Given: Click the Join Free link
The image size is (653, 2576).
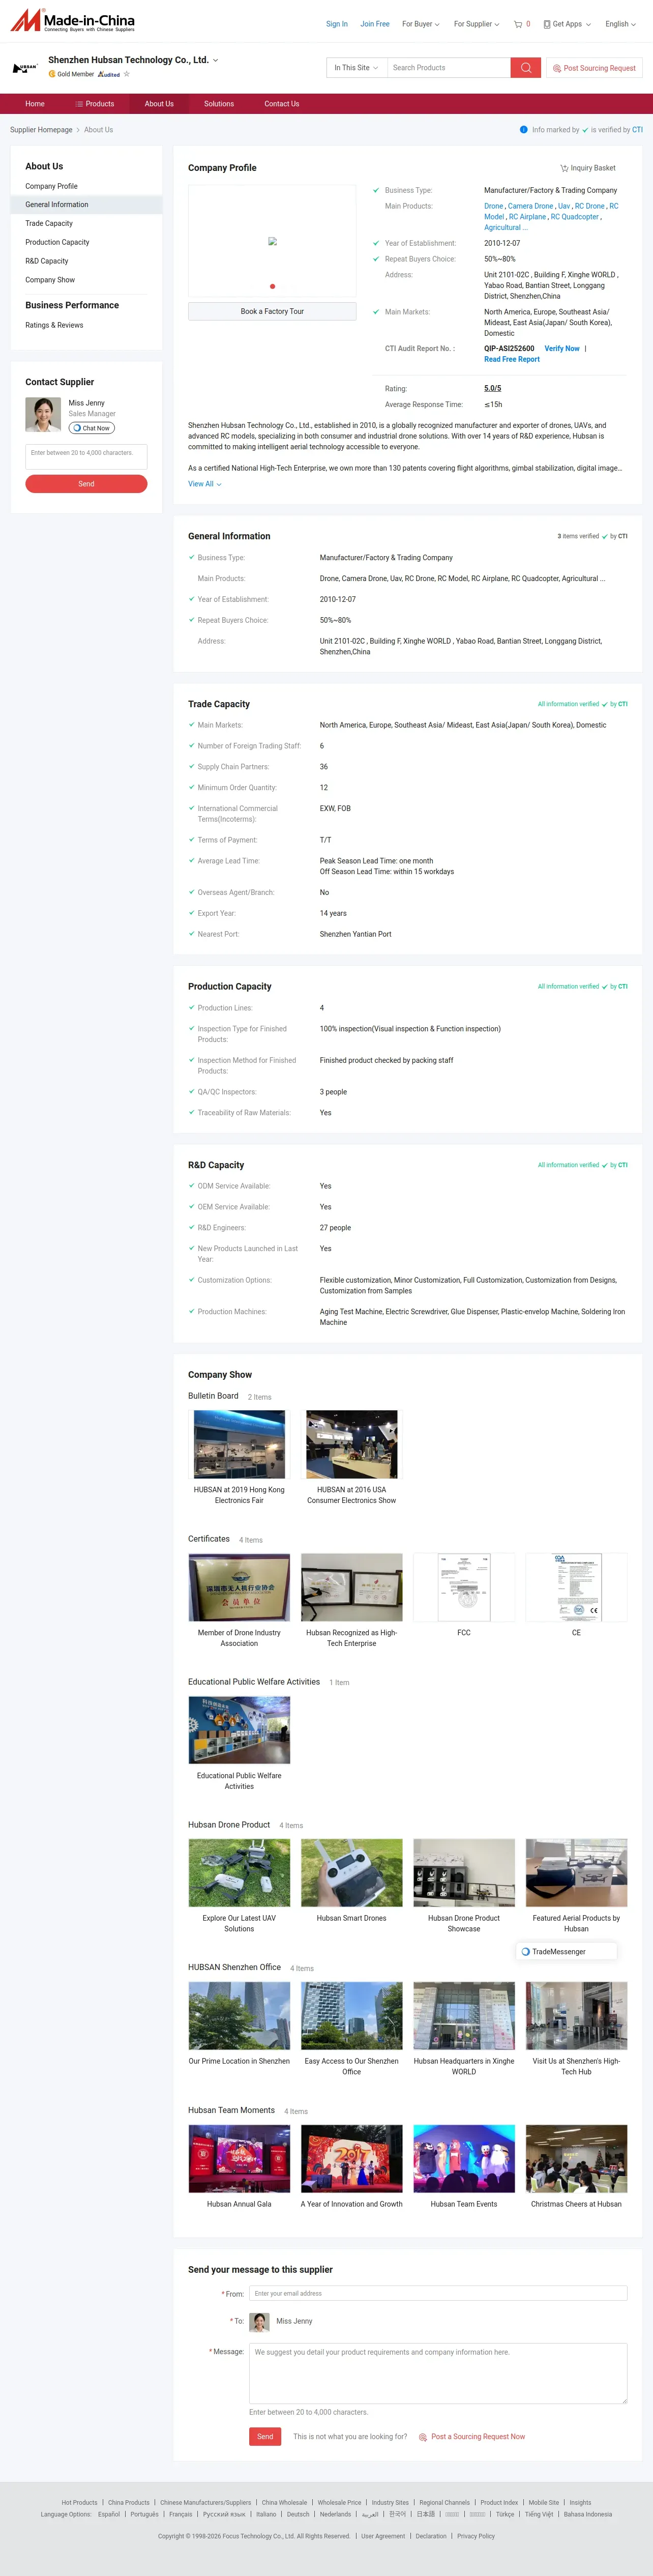Looking at the screenshot, I should pyautogui.click(x=375, y=24).
